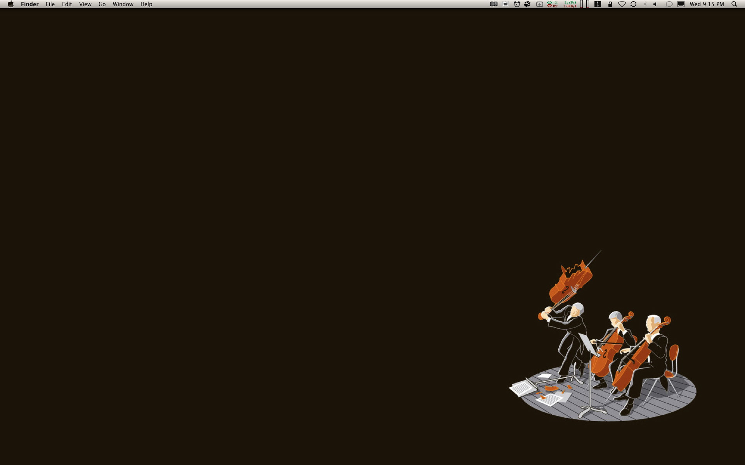Screen dimensions: 745x465
Task: Open the Bluetooth status menu
Action: click(645, 4)
